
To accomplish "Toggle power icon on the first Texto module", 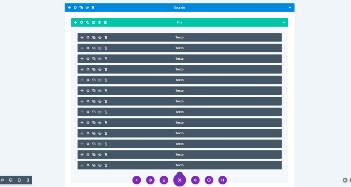I will [x=100, y=37].
